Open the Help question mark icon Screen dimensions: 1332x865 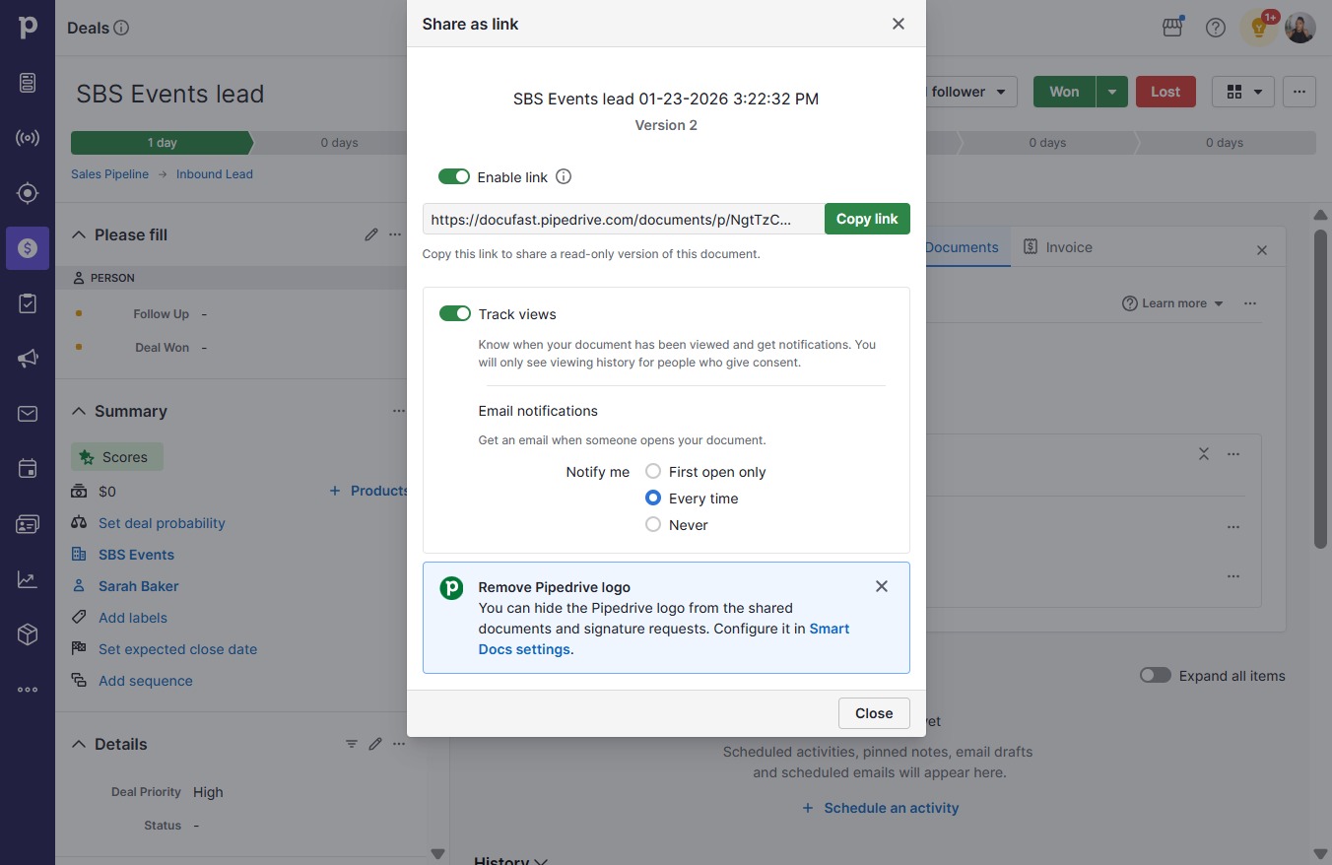(x=1216, y=28)
